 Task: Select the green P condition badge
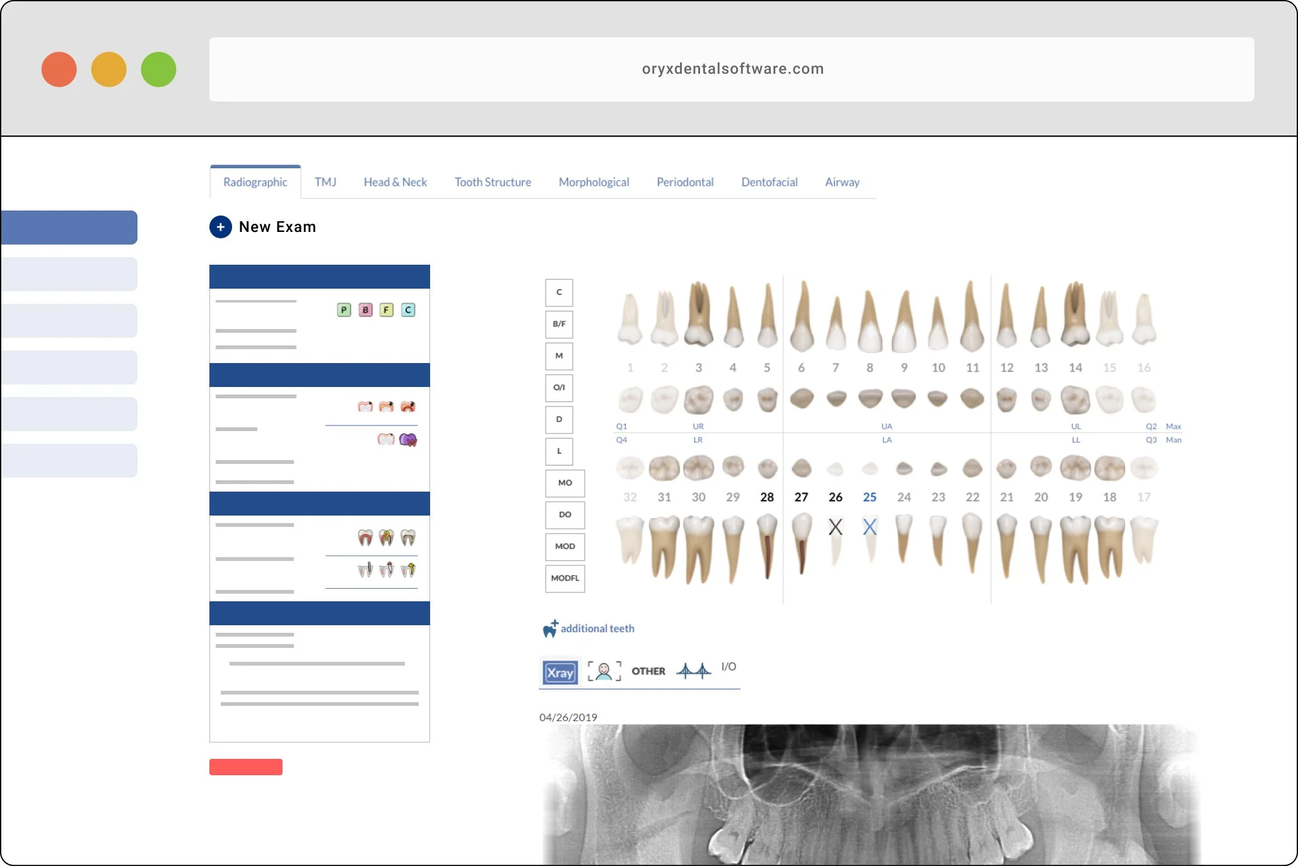[344, 309]
